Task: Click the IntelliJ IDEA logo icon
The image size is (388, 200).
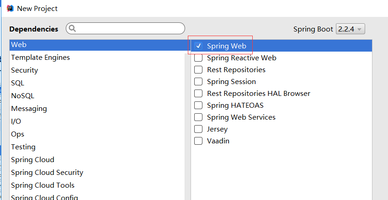Action: coord(10,8)
